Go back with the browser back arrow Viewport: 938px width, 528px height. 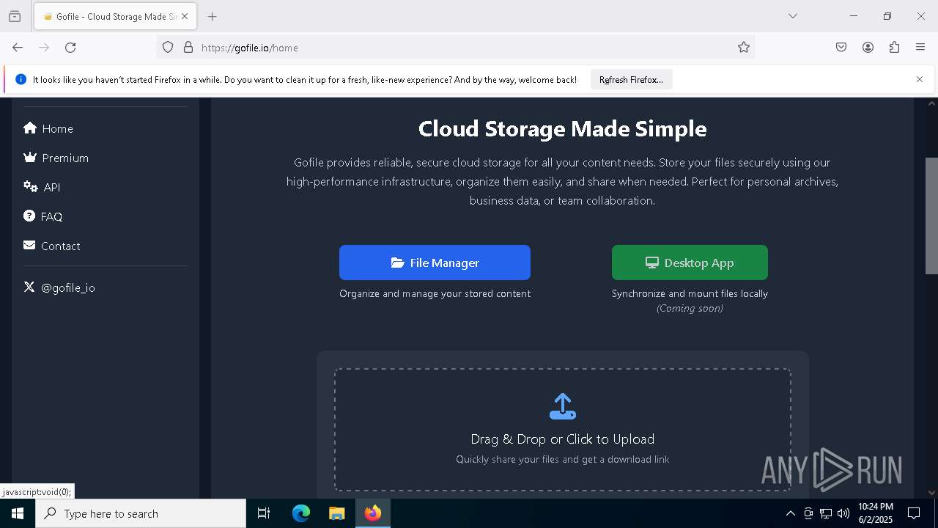(18, 47)
